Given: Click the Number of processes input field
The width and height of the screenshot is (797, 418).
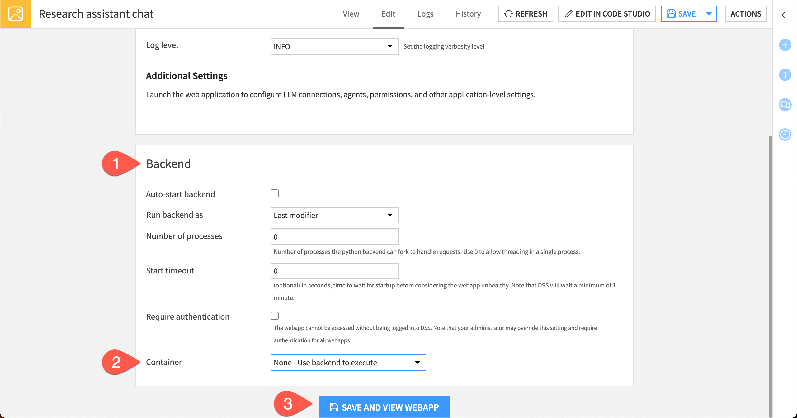Looking at the screenshot, I should click(x=334, y=237).
